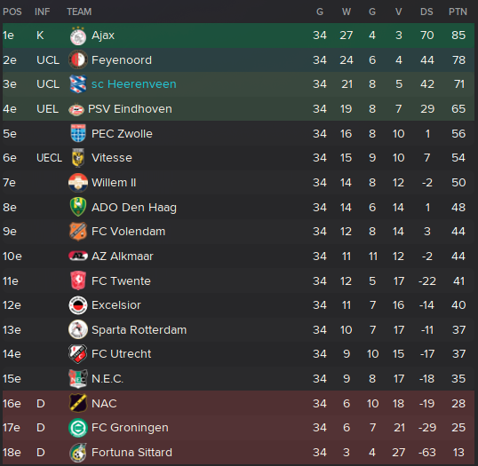Screen dimensions: 478x466
Task: Click the AZ Alkmaar logo icon
Action: [x=78, y=257]
